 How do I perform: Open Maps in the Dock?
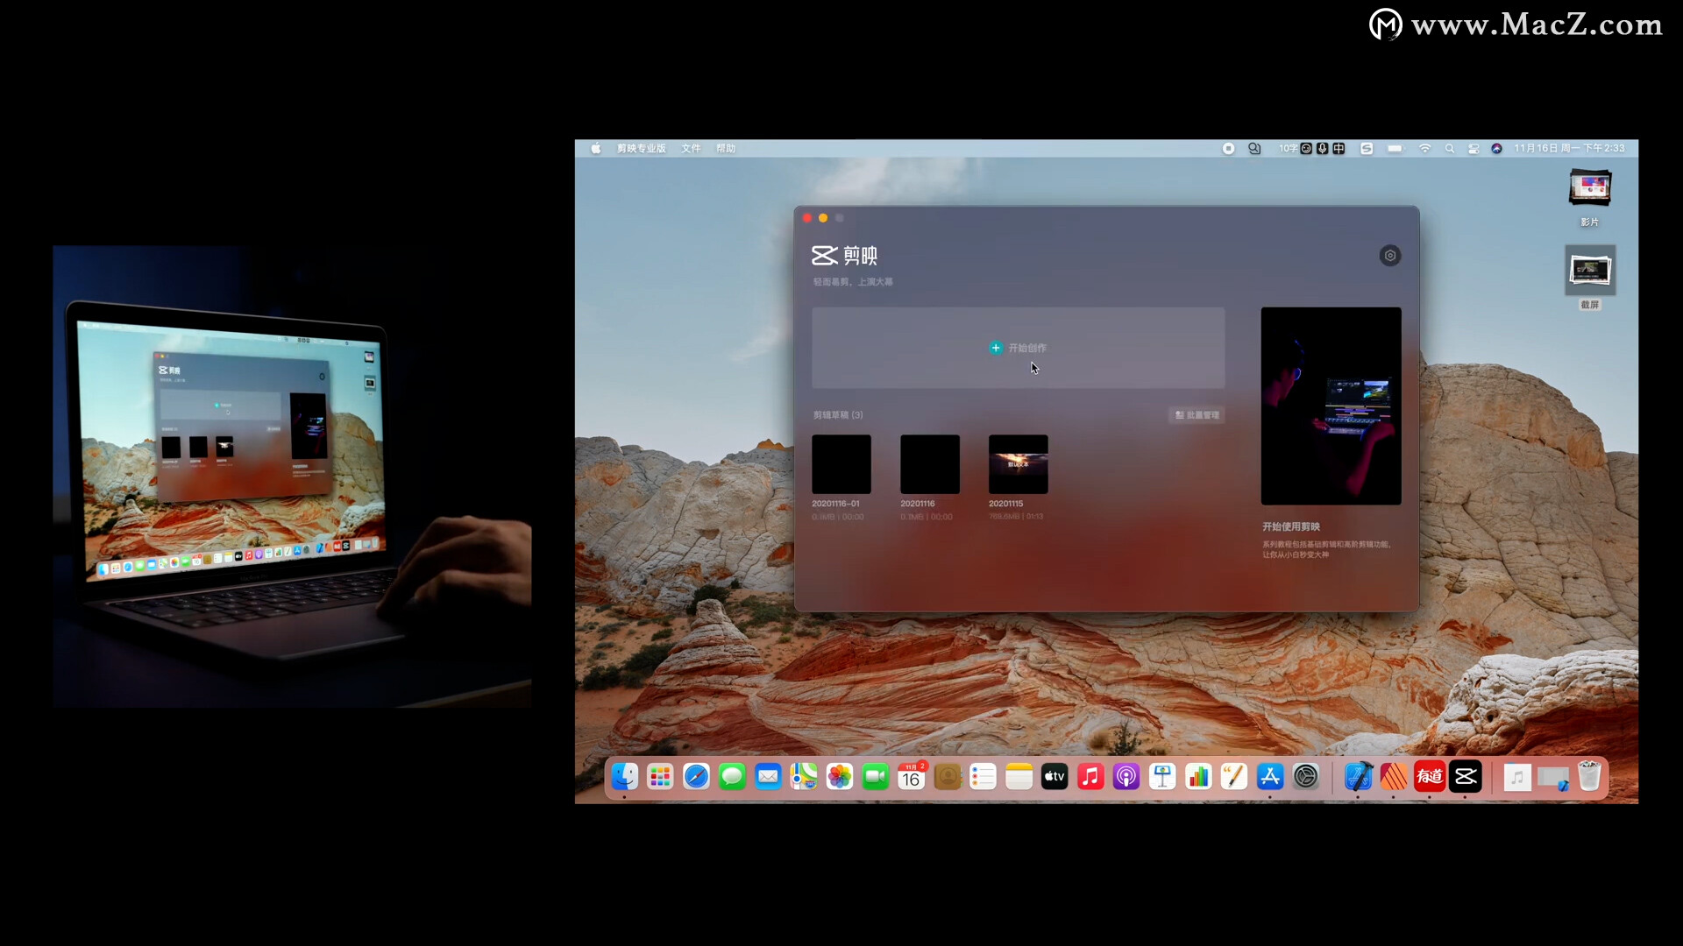804,777
